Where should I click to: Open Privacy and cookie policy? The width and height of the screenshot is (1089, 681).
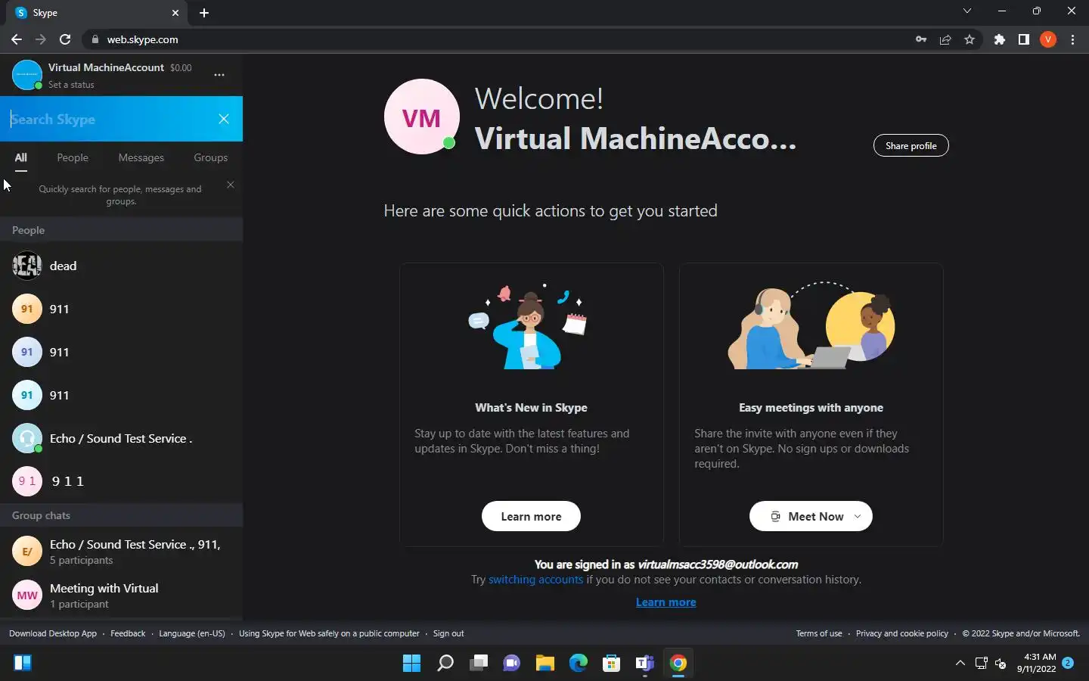901,633
